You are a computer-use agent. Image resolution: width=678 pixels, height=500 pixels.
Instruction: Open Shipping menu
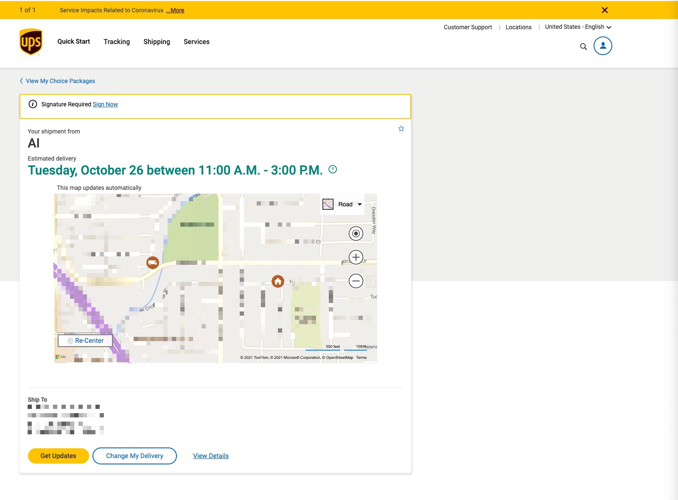click(x=157, y=42)
